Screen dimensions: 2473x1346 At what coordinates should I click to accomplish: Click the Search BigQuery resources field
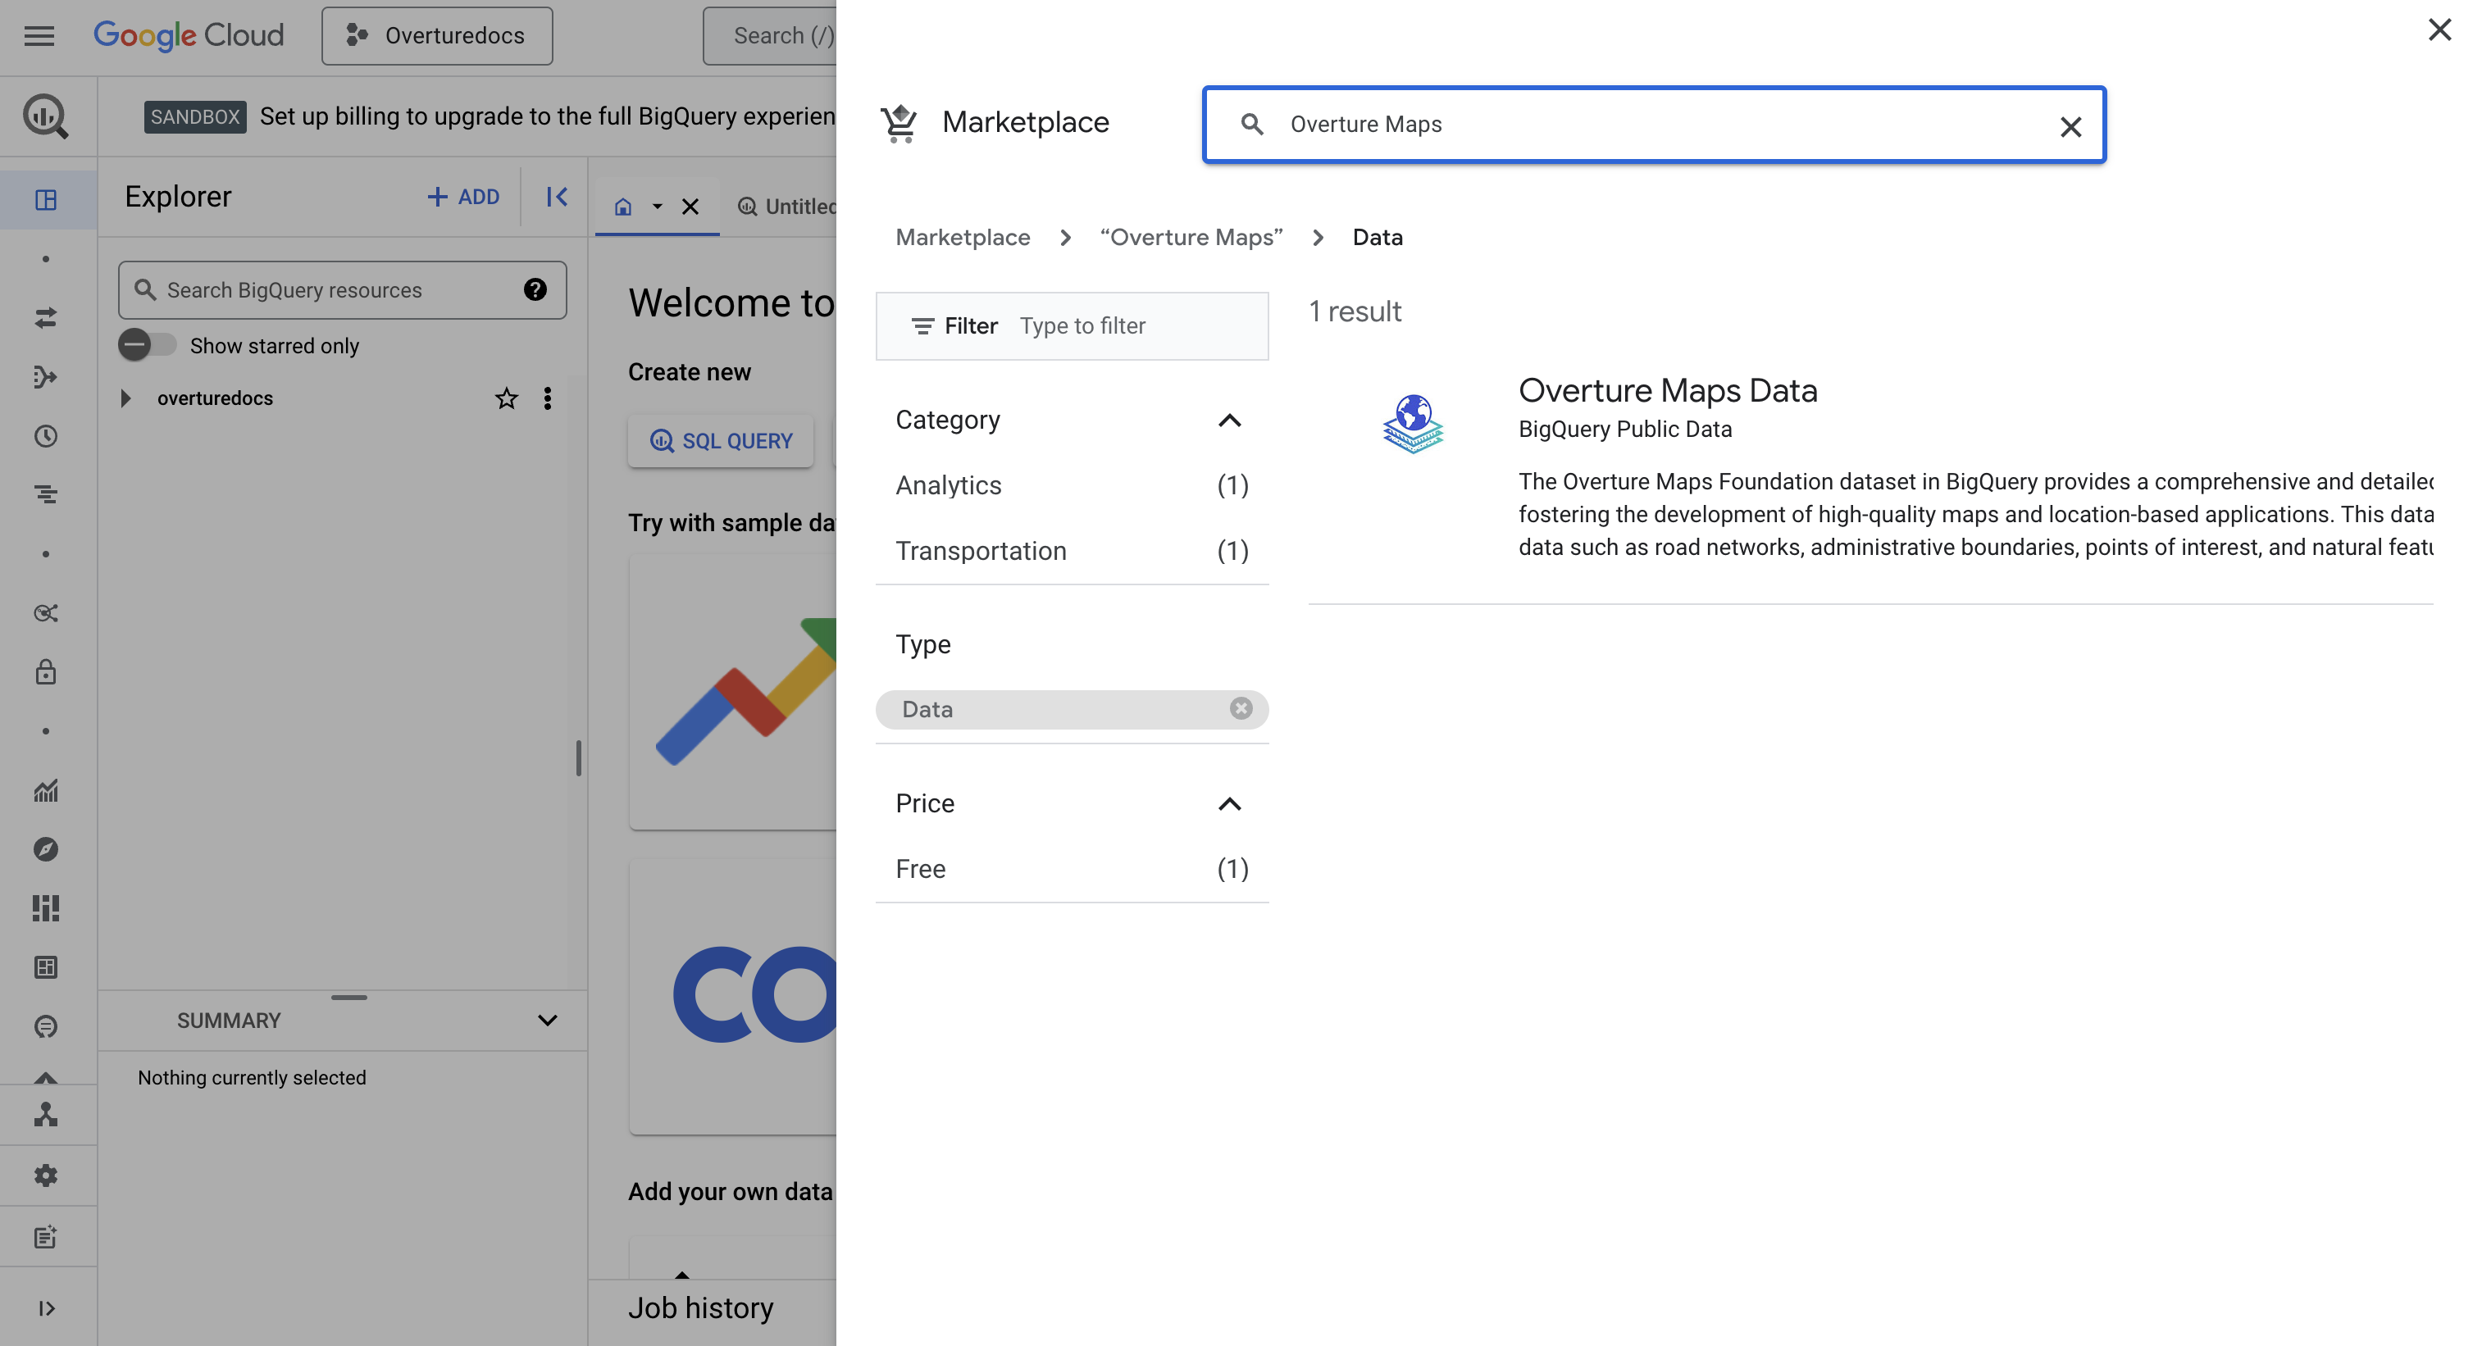point(342,290)
